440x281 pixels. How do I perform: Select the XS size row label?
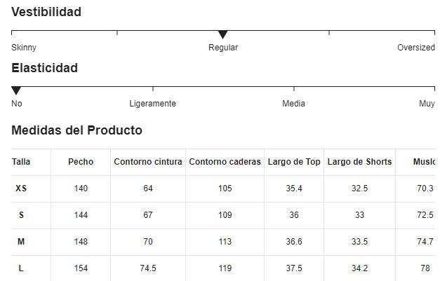[21, 189]
